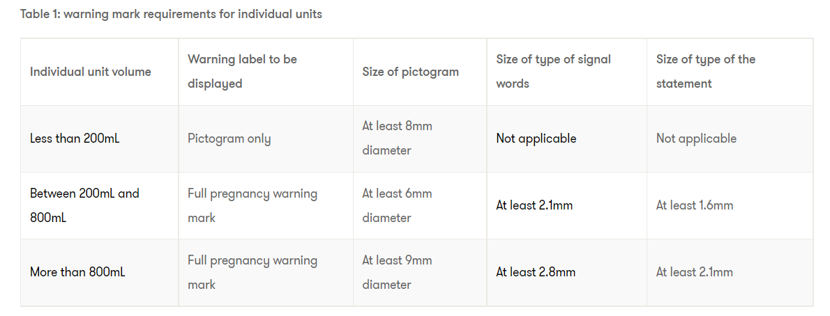This screenshot has width=830, height=316.
Task: Click the 'At least 9mm diameter' cell
Action: 398,272
